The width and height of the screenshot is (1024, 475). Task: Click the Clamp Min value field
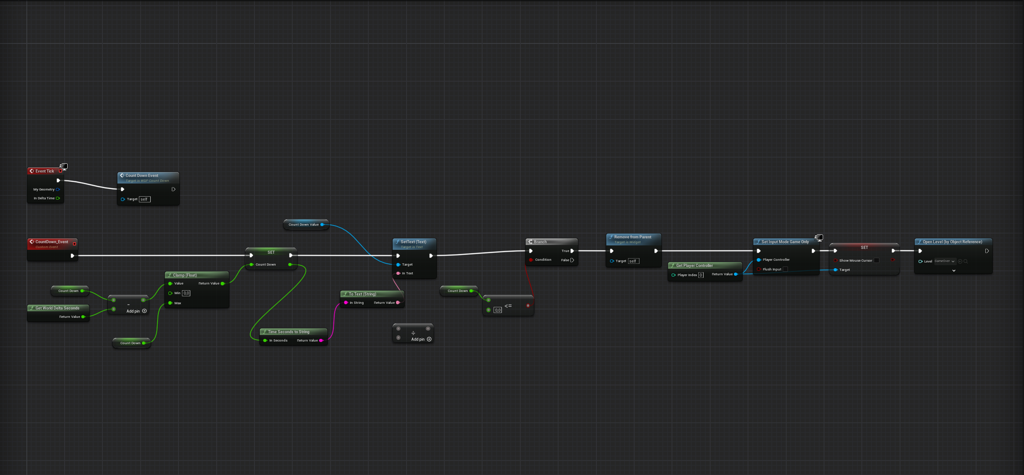[x=186, y=293]
